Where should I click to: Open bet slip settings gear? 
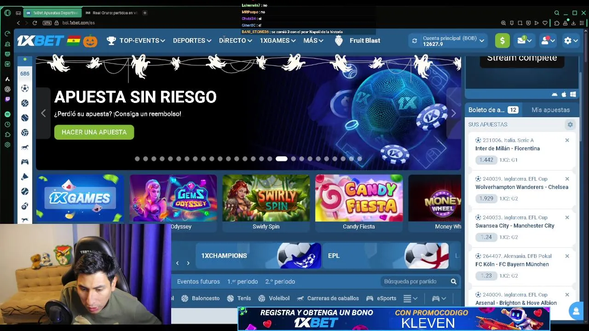[x=570, y=125]
